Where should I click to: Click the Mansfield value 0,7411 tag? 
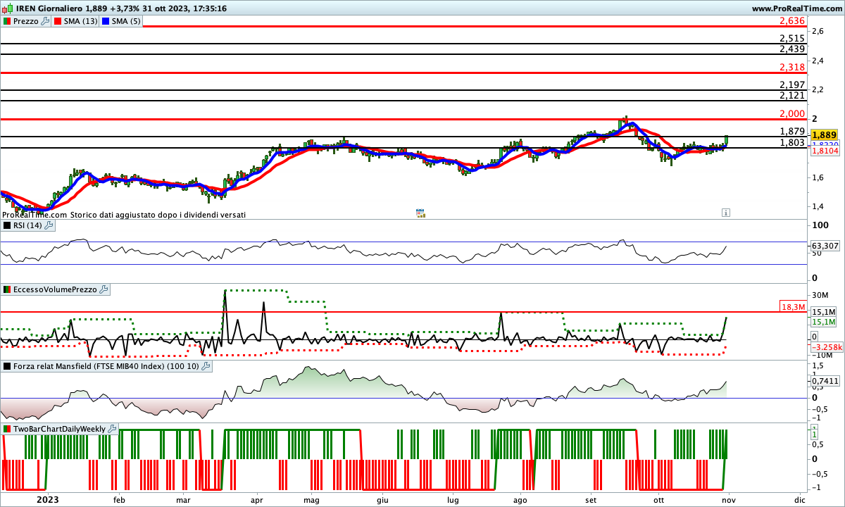pos(824,380)
